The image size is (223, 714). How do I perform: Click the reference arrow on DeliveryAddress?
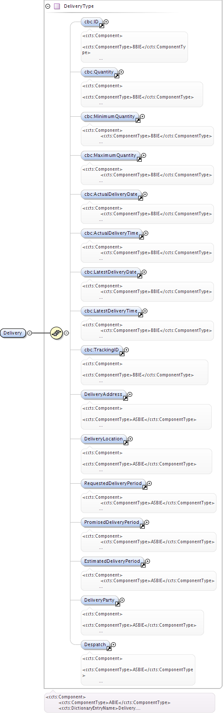pyautogui.click(x=125, y=398)
